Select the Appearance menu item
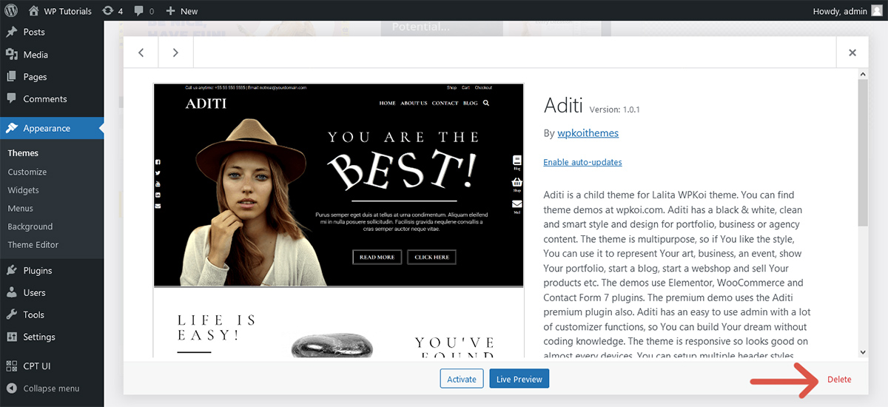 (x=52, y=128)
